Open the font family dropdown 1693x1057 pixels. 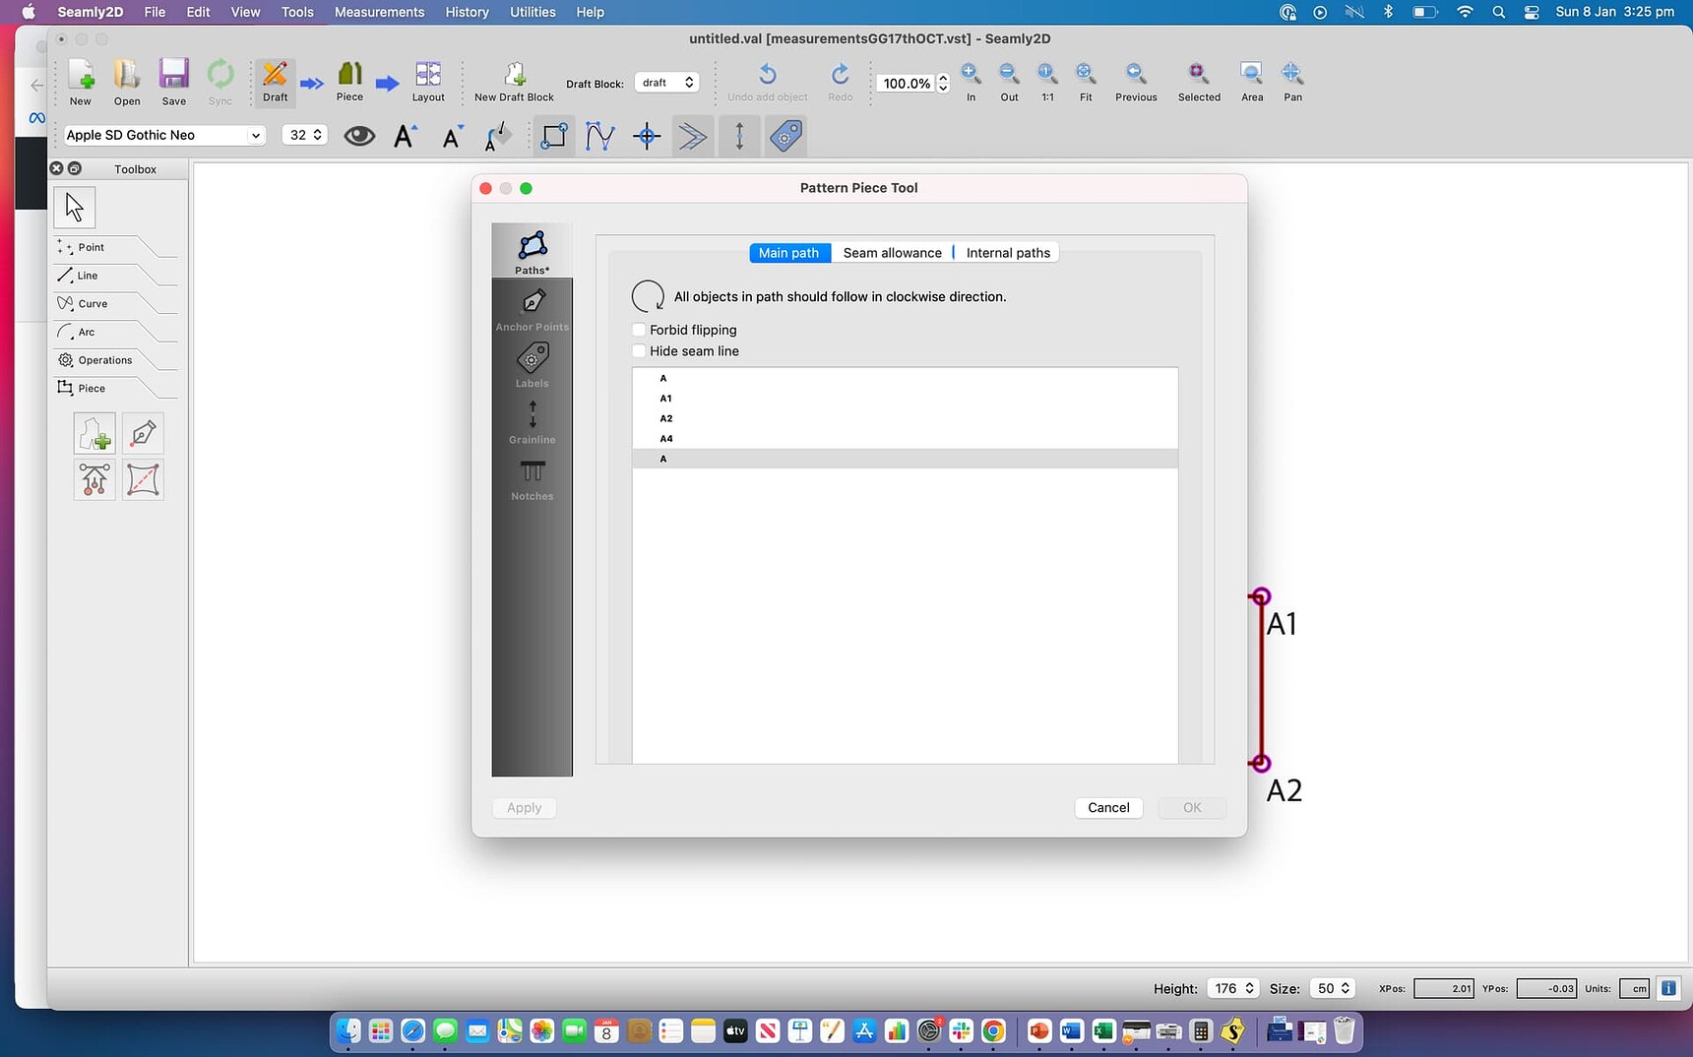click(x=162, y=135)
